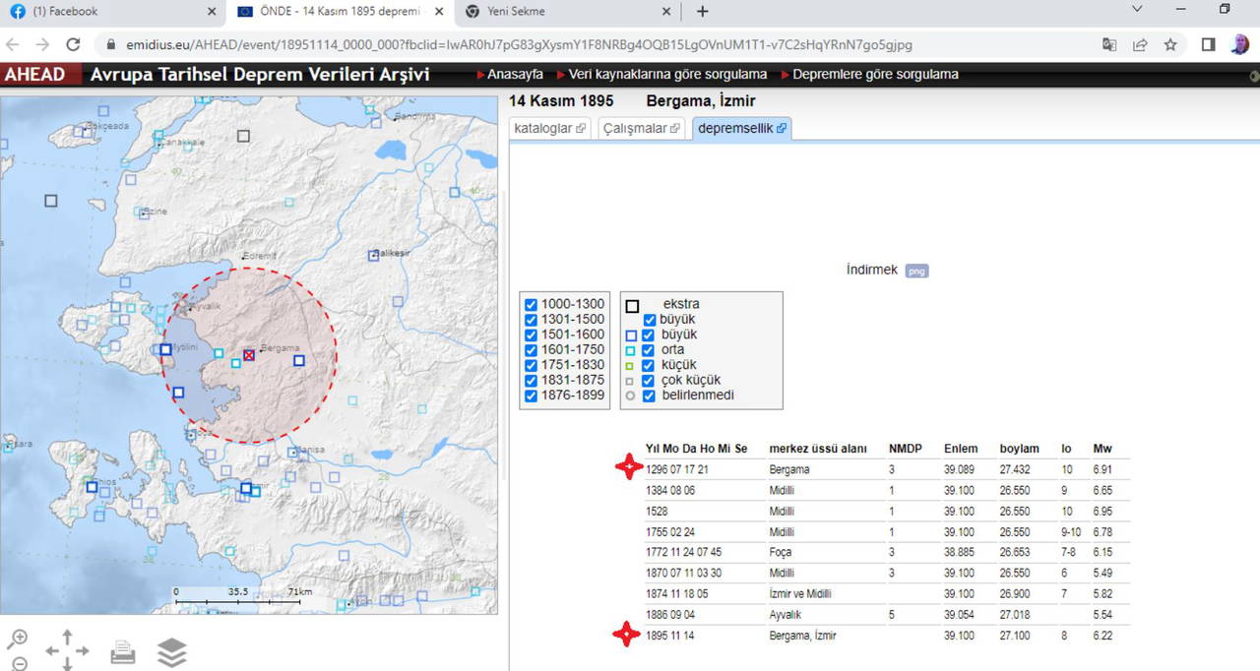Print the map with printer icon
This screenshot has height=671, width=1260.
click(x=123, y=652)
